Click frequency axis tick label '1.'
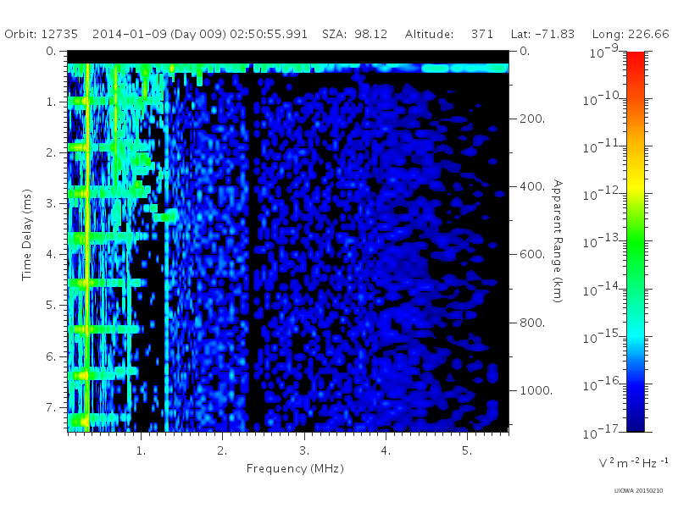The width and height of the screenshot is (678, 508). coord(141,450)
